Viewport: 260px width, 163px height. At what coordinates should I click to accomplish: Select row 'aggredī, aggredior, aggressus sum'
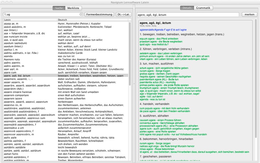tap(66, 118)
